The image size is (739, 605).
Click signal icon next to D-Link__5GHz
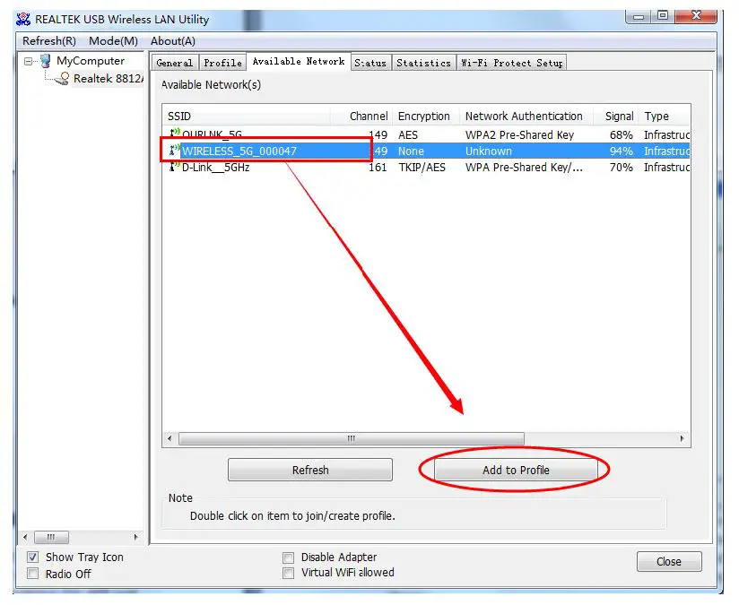(x=175, y=167)
